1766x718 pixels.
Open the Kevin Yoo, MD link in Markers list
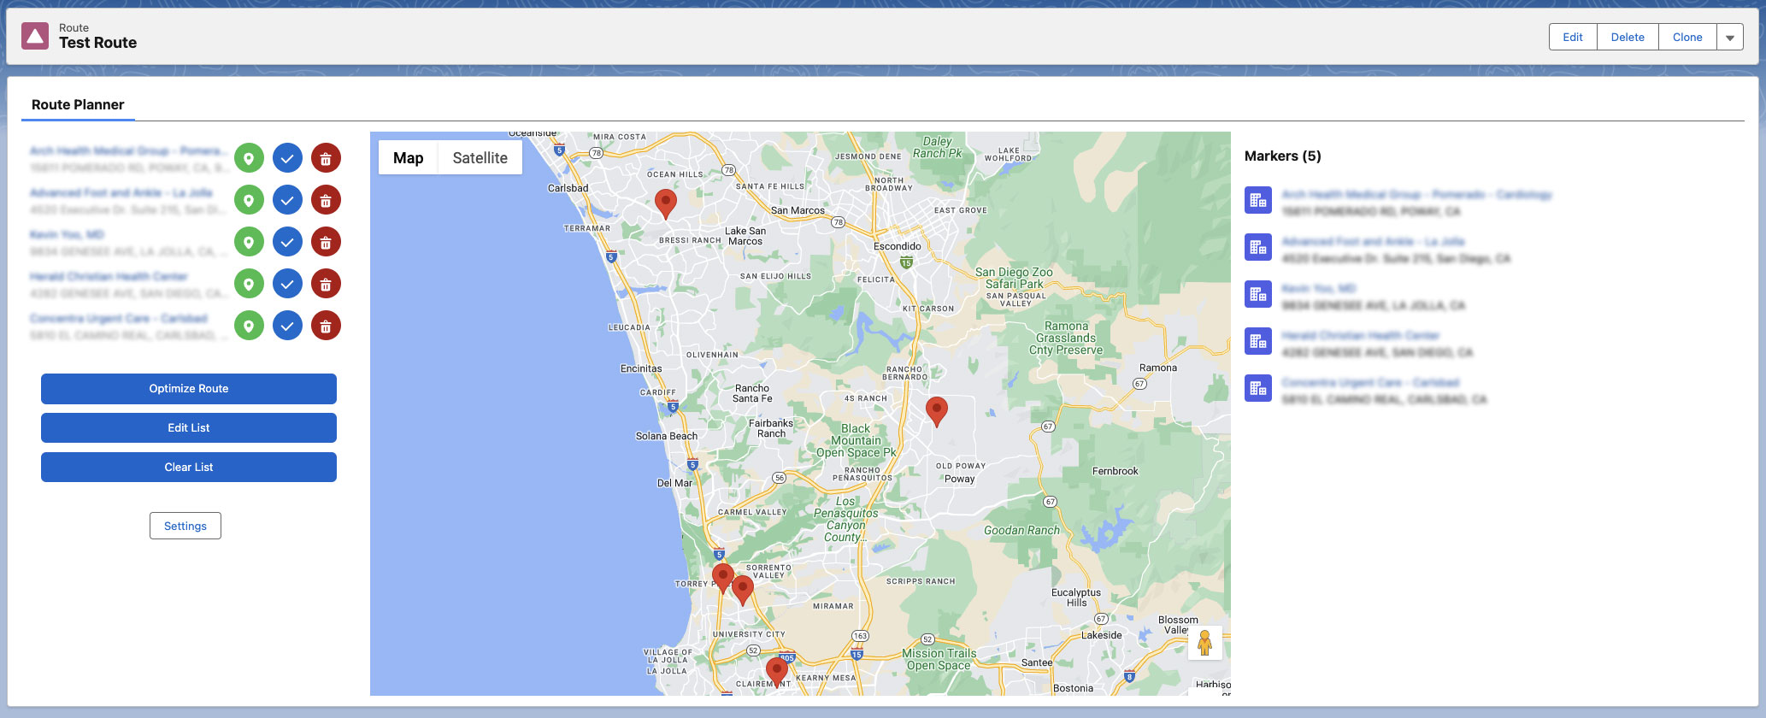coord(1319,289)
